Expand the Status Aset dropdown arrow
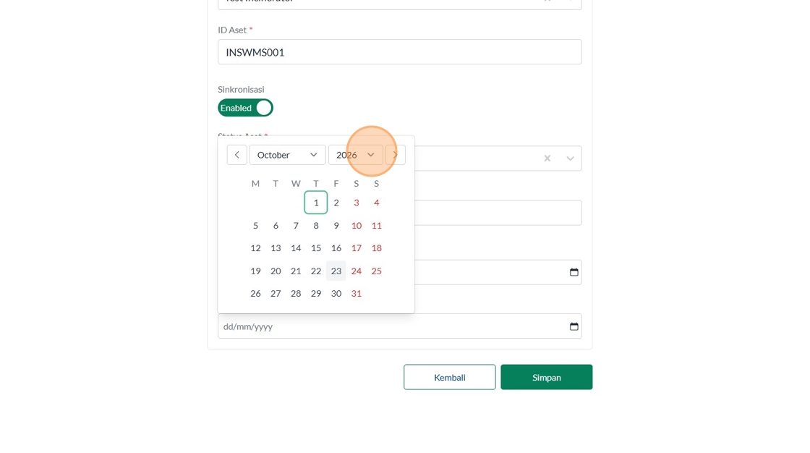 point(570,158)
